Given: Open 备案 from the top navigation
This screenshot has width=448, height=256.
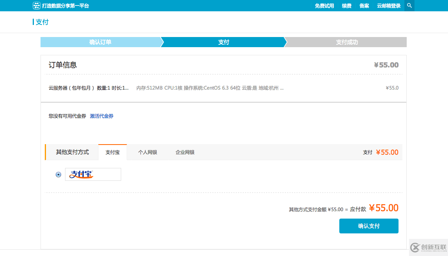Looking at the screenshot, I should [x=364, y=6].
